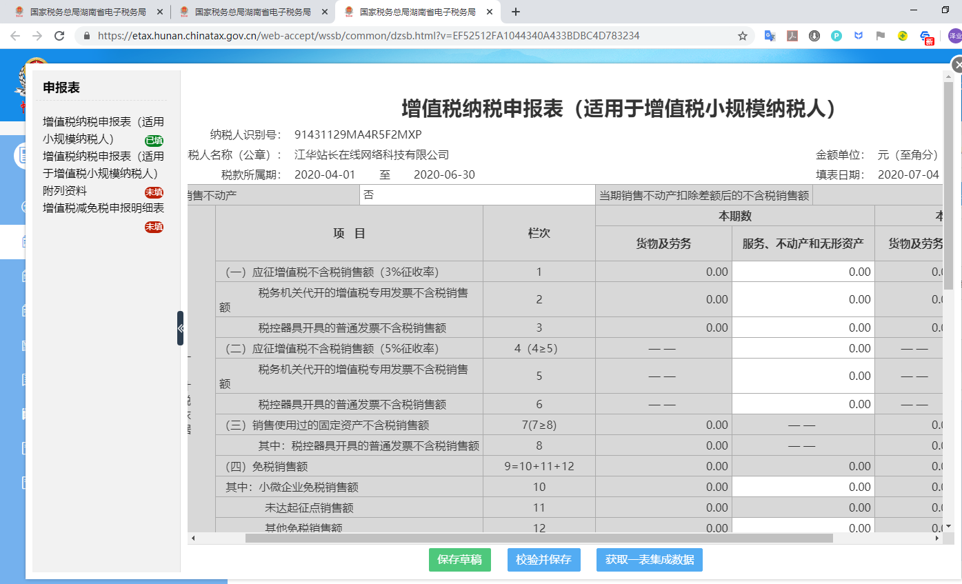Open the green-yellow plus extension icon
The height and width of the screenshot is (584, 962).
click(903, 36)
